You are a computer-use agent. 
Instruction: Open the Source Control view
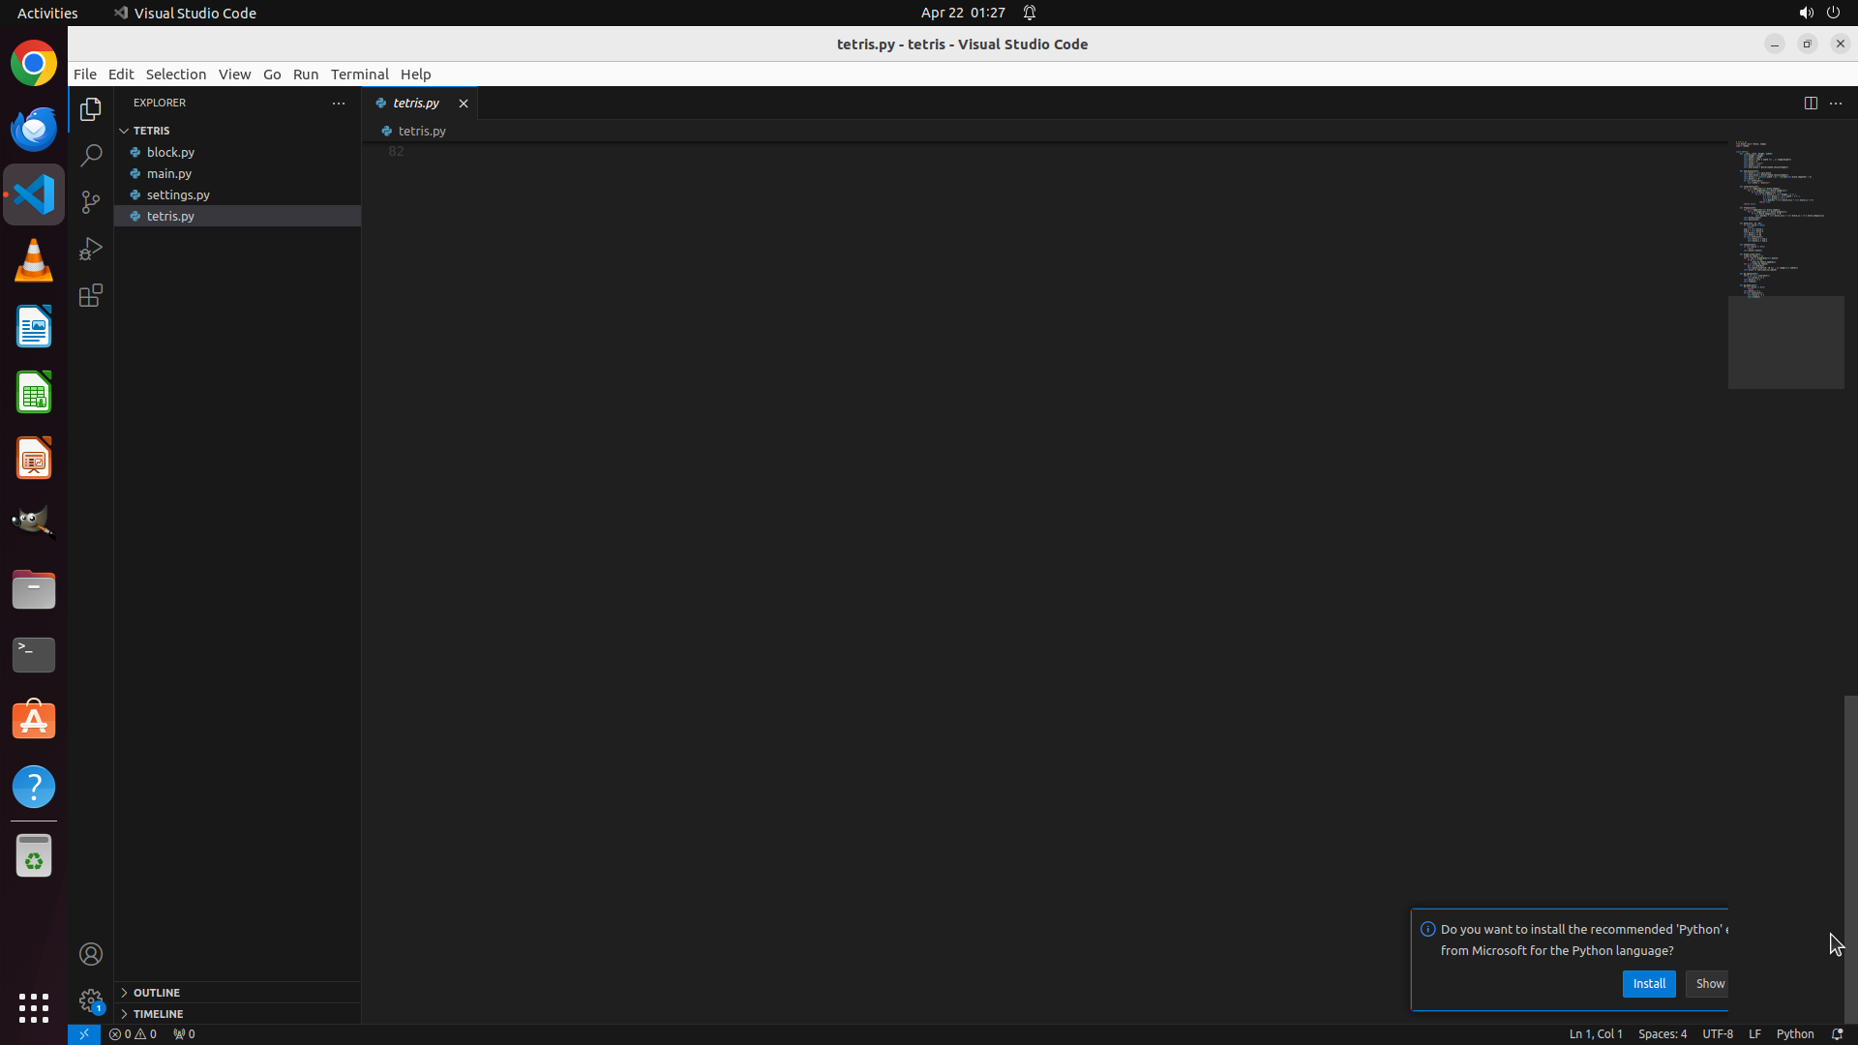coord(91,202)
